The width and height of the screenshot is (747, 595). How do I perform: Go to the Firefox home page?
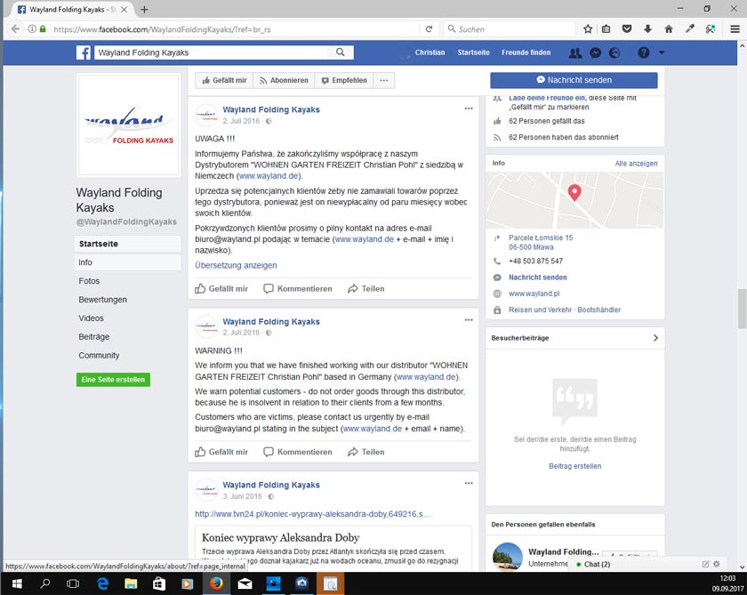coord(669,29)
